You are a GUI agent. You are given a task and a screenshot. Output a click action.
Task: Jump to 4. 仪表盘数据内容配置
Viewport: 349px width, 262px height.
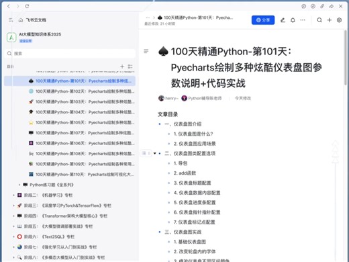(x=197, y=193)
